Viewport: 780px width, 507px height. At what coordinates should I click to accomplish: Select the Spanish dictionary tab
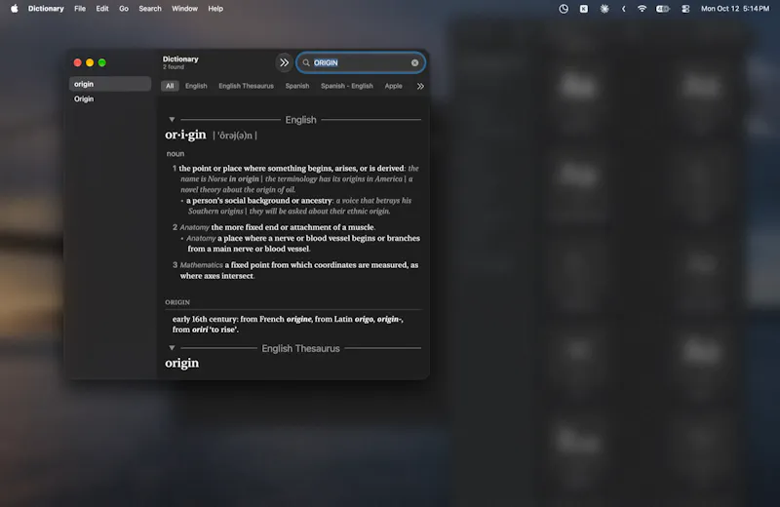click(x=297, y=86)
